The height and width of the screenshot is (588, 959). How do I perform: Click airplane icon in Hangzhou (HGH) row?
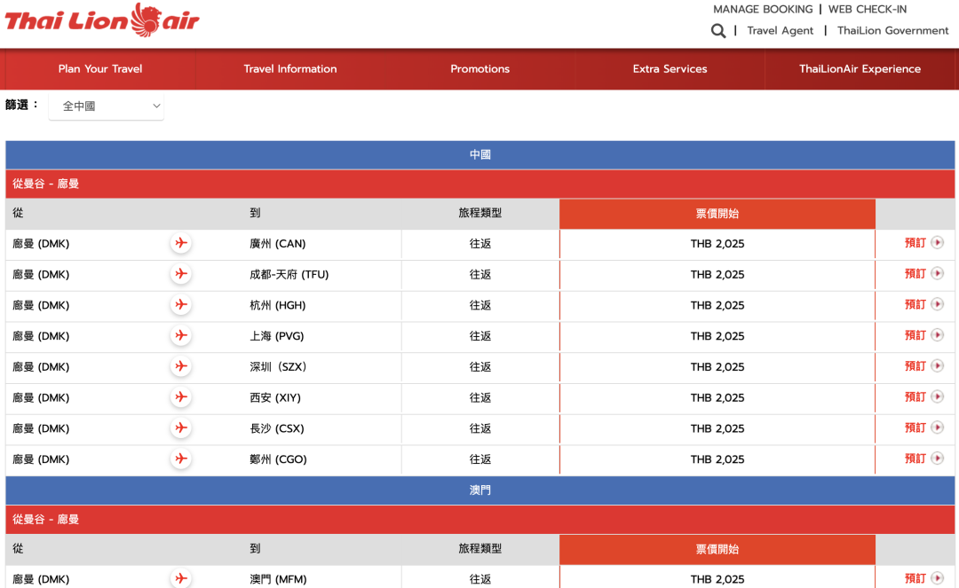(x=181, y=305)
